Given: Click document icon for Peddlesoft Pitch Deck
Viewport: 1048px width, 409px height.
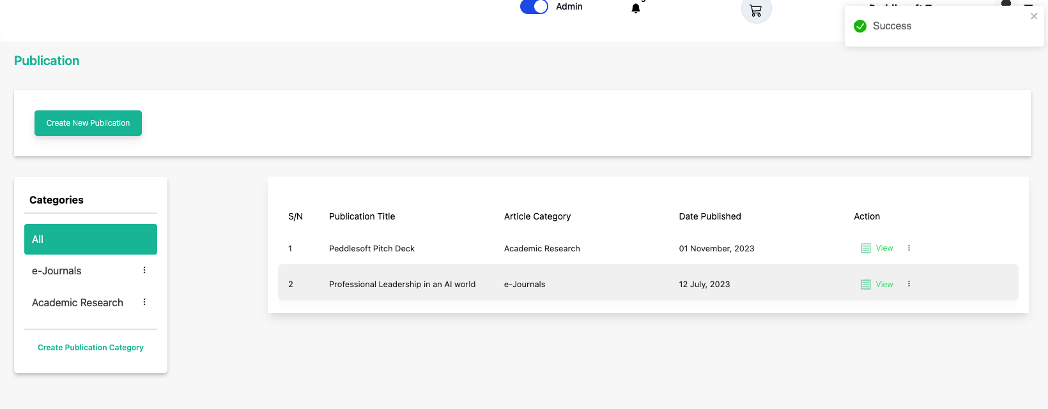Looking at the screenshot, I should [866, 248].
